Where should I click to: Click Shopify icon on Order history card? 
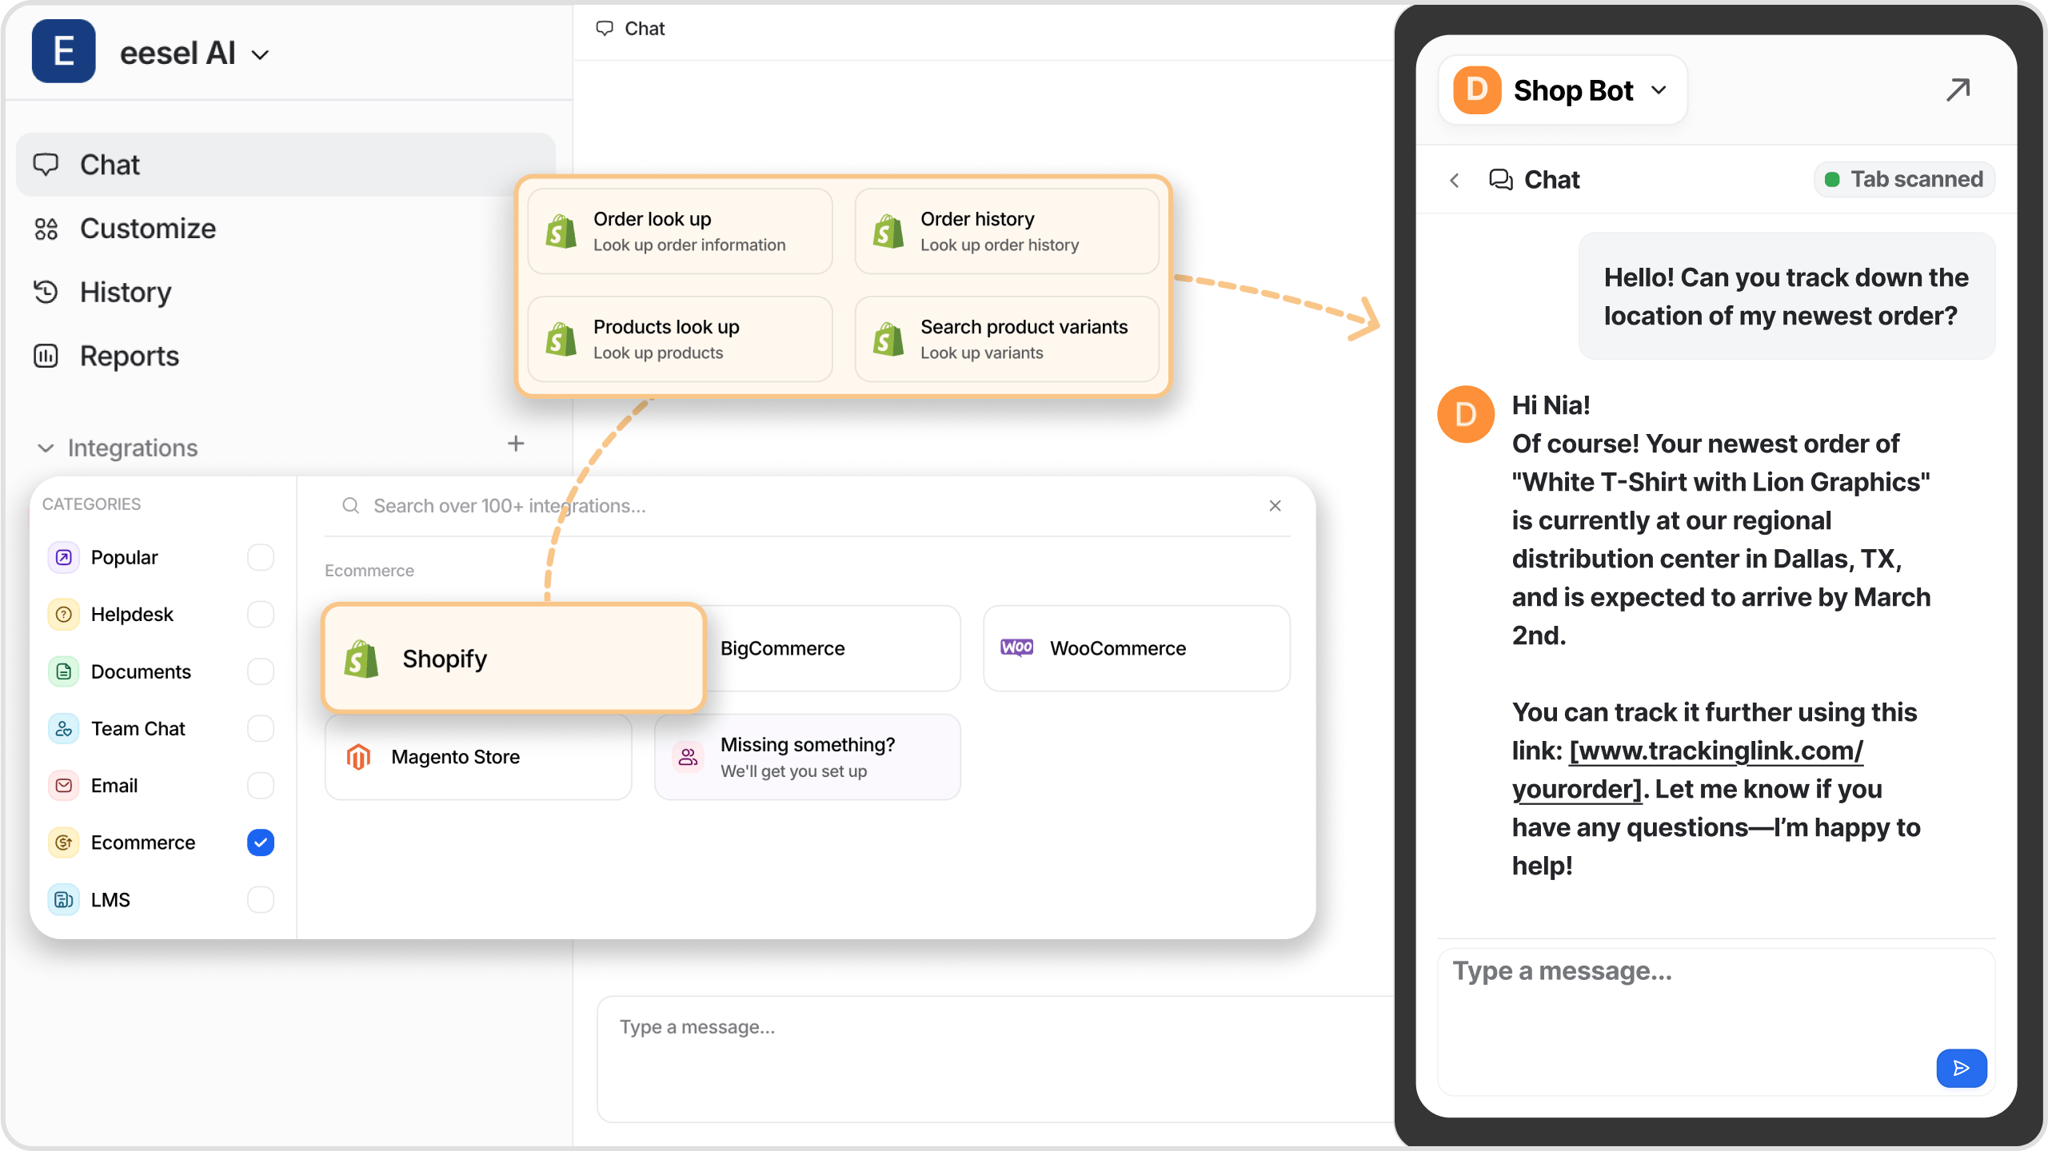pos(888,231)
